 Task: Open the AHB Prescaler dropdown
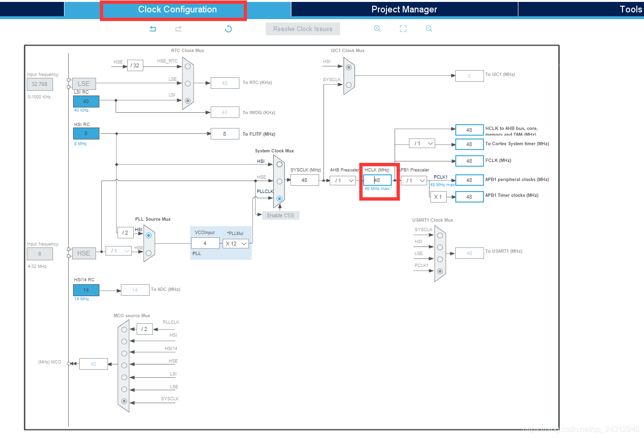[x=343, y=181]
